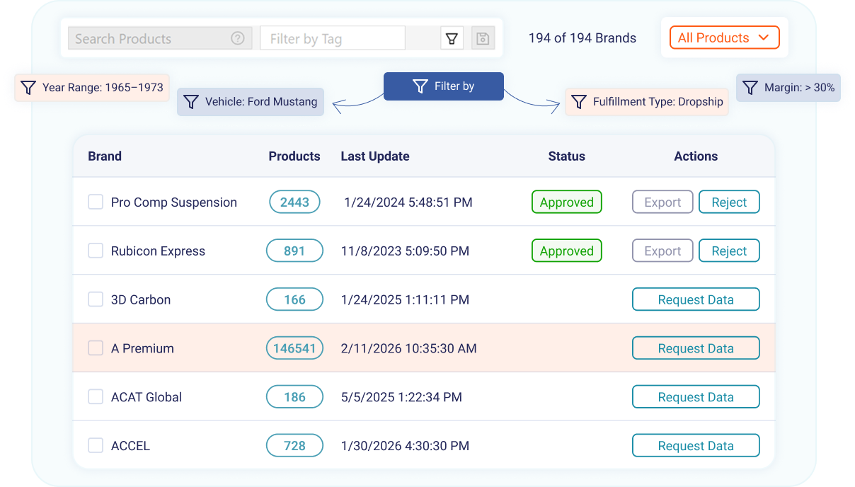Check the Pro Comp Suspension checkbox
Viewport: 855px width, 487px height.
click(x=96, y=202)
